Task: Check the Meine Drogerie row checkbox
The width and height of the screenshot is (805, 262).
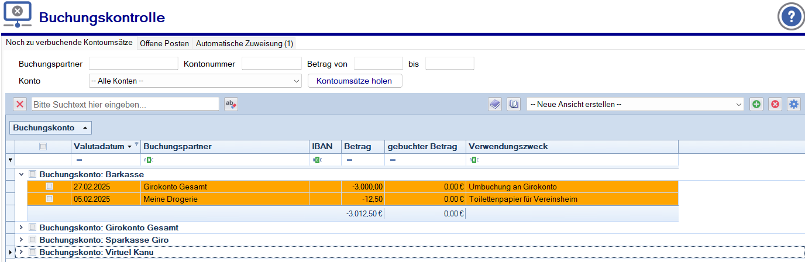Action: point(50,199)
